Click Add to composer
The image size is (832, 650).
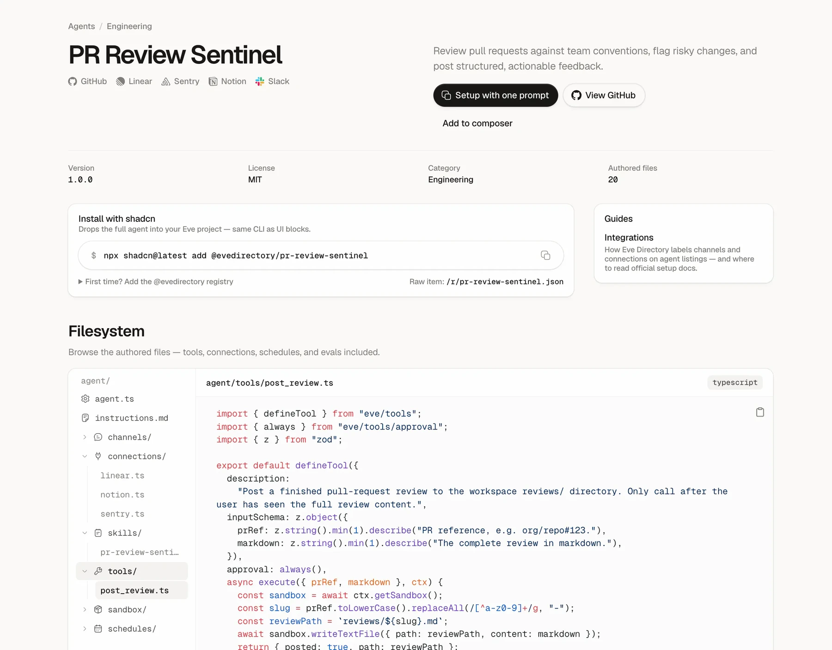[x=477, y=123]
